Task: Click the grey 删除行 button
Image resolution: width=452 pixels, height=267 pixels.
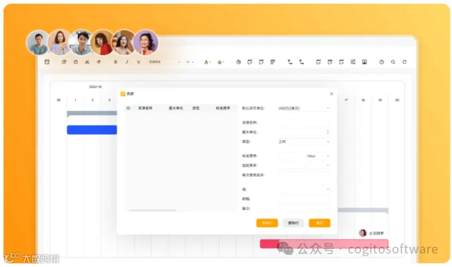Action: 293,223
